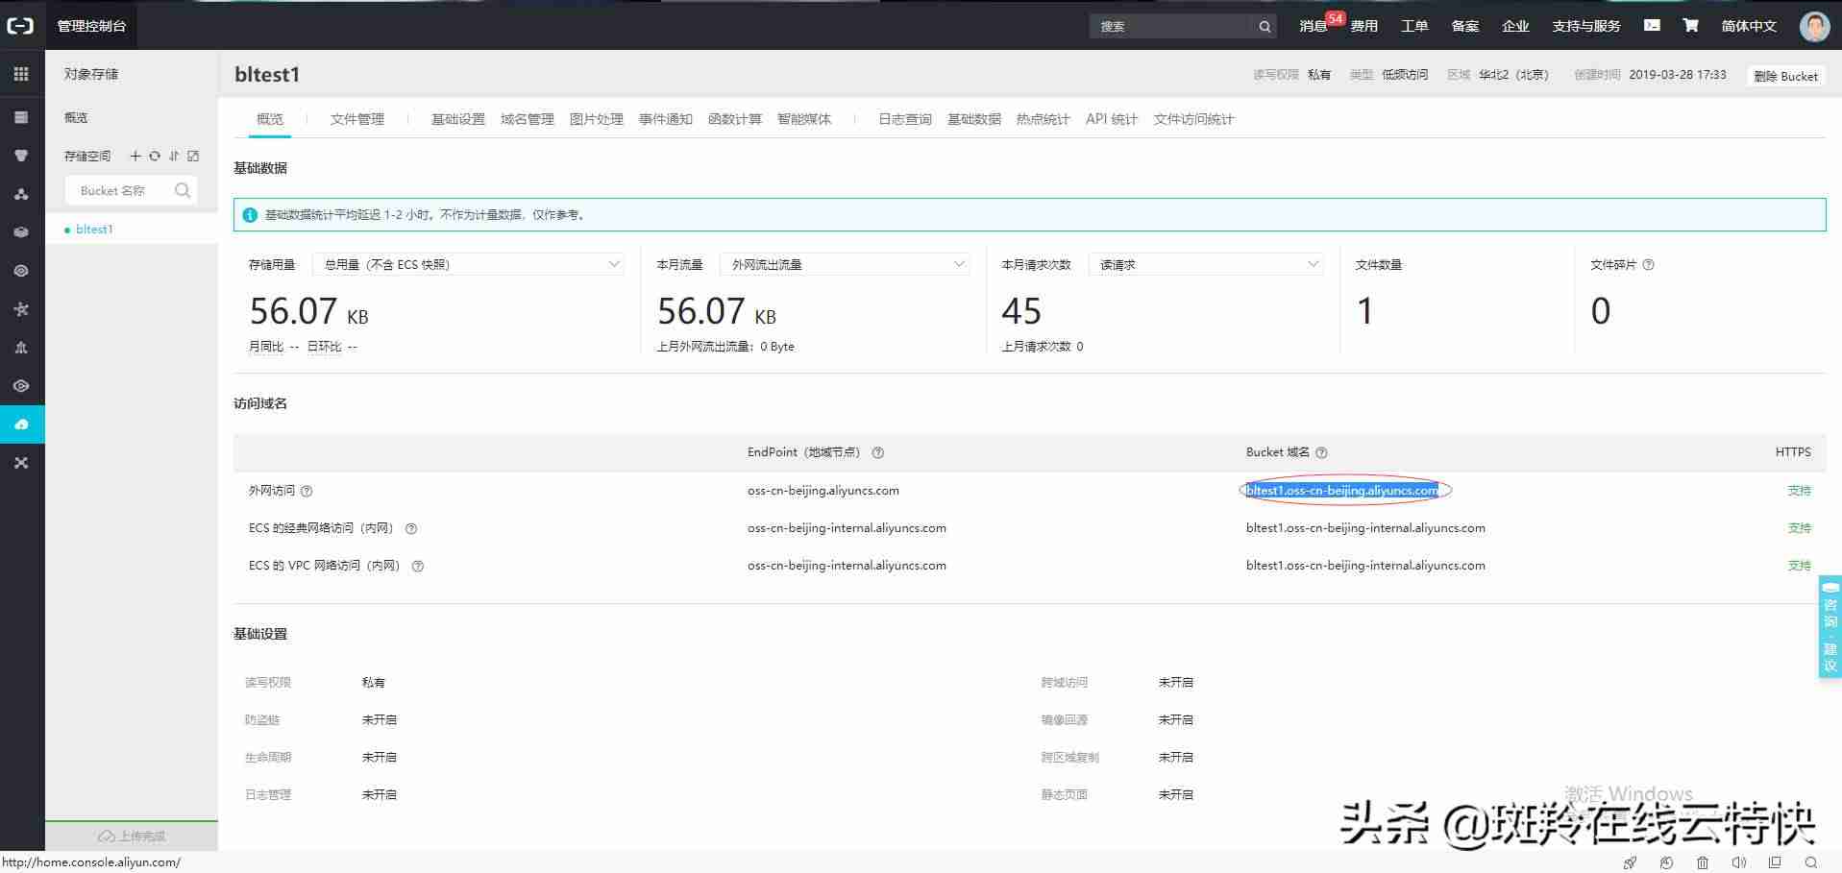
Task: Click the rocket icon in browser status bar
Action: (x=1630, y=862)
